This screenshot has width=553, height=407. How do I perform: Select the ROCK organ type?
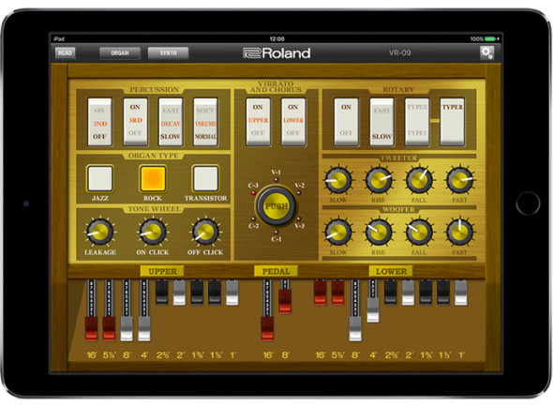[x=153, y=178]
